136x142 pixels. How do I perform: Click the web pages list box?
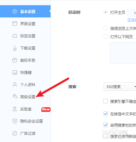[123, 53]
